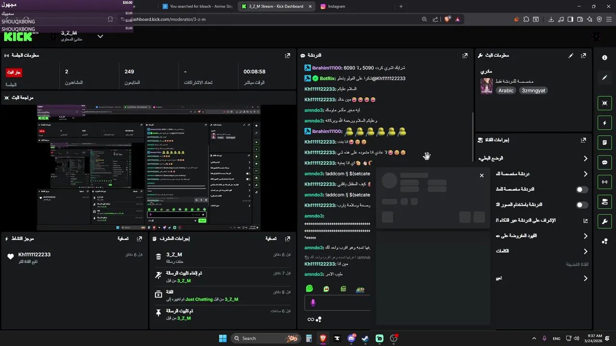The height and width of the screenshot is (346, 616).
Task: Toggle the wrench tools widget in sidebar
Action: click(x=604, y=221)
